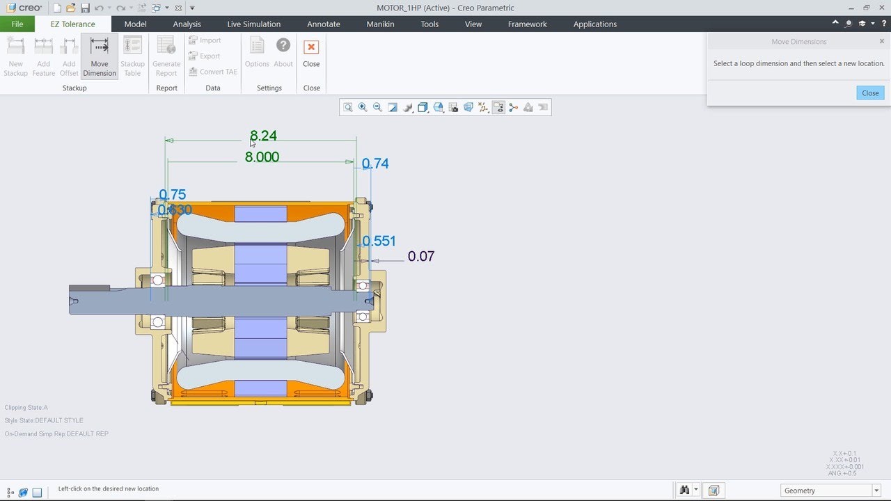This screenshot has width=891, height=501.
Task: Toggle the model tree icon in status bar
Action: 10,492
